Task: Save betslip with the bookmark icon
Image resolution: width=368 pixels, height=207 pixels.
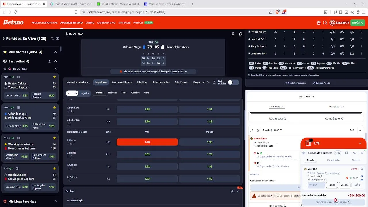Action: 346,153
